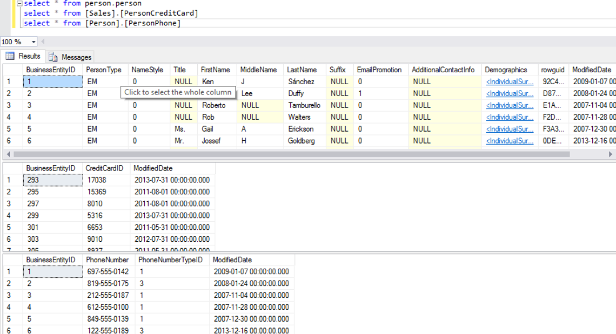Click BusinessEntityID 303 cell
This screenshot has height=334, width=616.
click(53, 239)
